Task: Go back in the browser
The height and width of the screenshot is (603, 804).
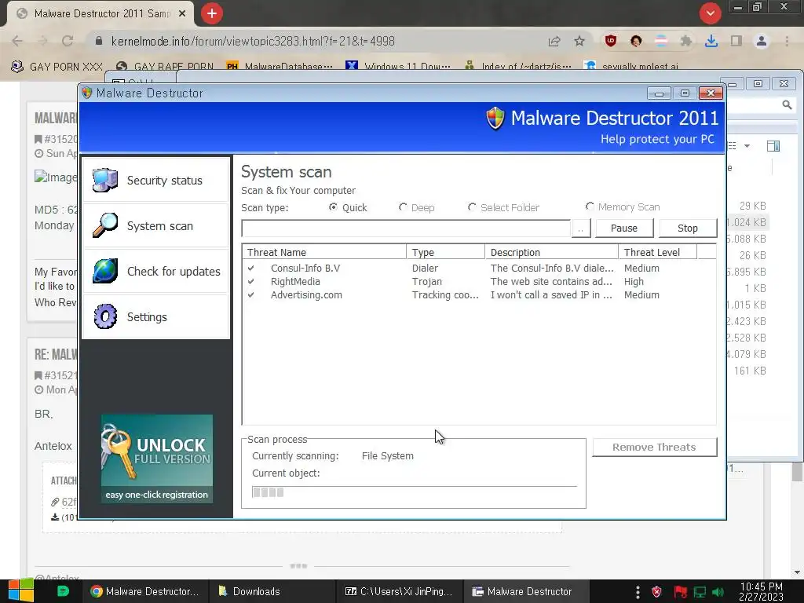Action: [x=17, y=41]
